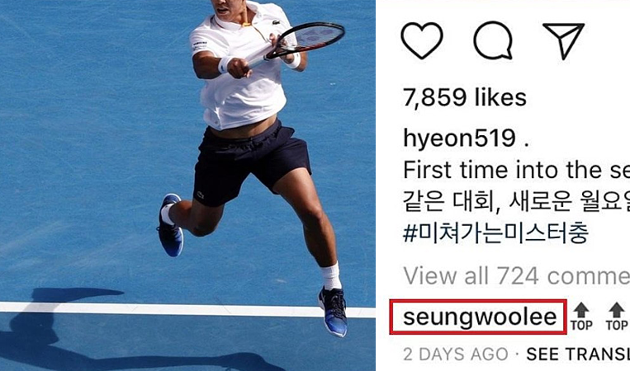The width and height of the screenshot is (630, 371).
Task: Share the post using the paper plane icon
Action: tap(563, 40)
